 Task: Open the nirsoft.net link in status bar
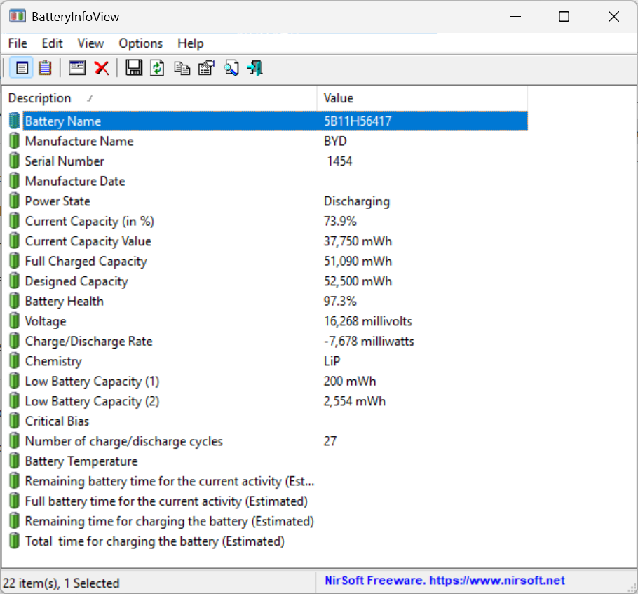coord(444,581)
